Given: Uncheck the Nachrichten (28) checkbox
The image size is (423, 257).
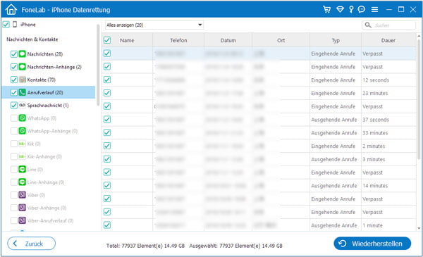Looking at the screenshot, I should pos(14,54).
